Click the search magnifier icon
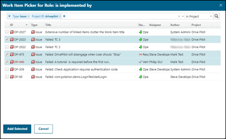Screen dimensions: 226x139 pos(217,16)
